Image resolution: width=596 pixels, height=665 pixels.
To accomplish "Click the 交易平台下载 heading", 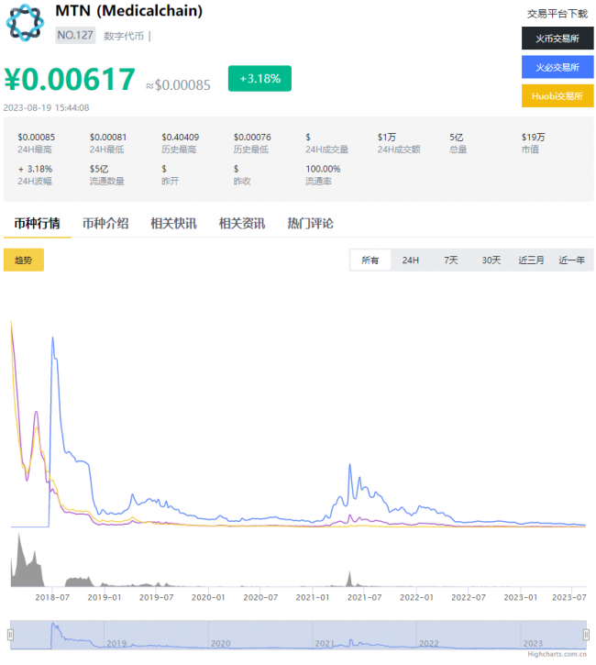I will [557, 14].
